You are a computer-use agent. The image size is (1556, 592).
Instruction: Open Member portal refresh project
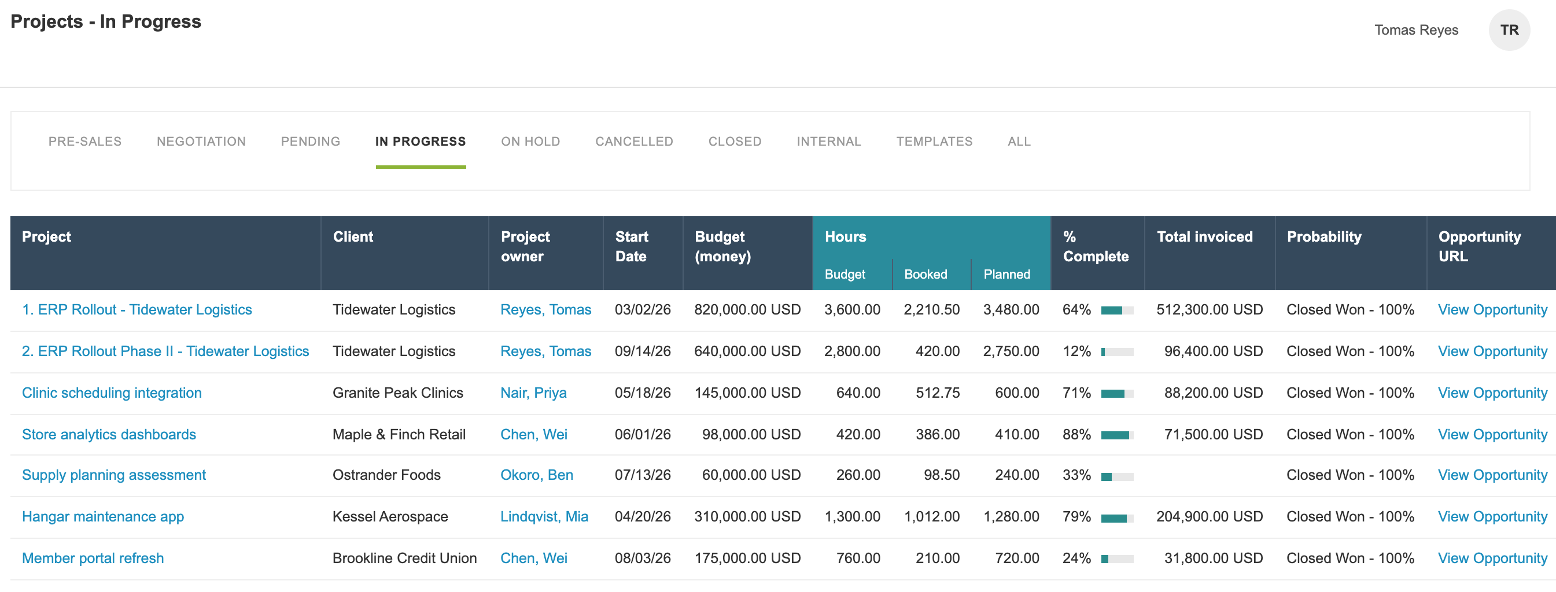(93, 558)
